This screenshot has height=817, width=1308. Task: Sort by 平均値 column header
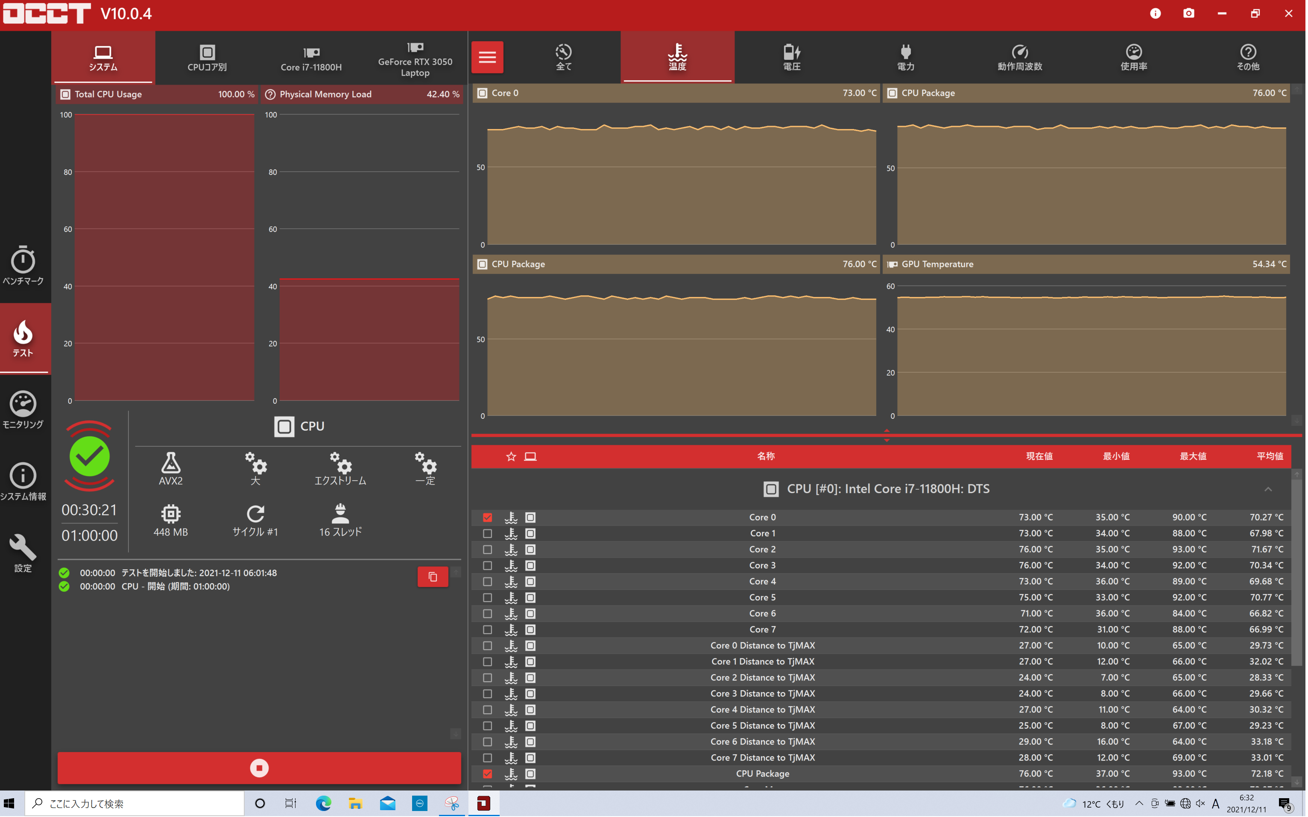coord(1270,457)
